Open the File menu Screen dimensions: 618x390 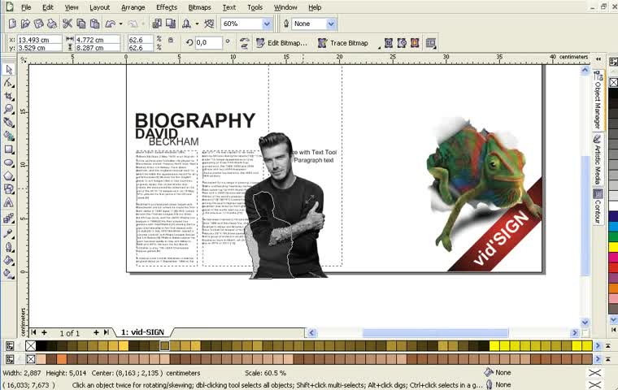pos(26,7)
